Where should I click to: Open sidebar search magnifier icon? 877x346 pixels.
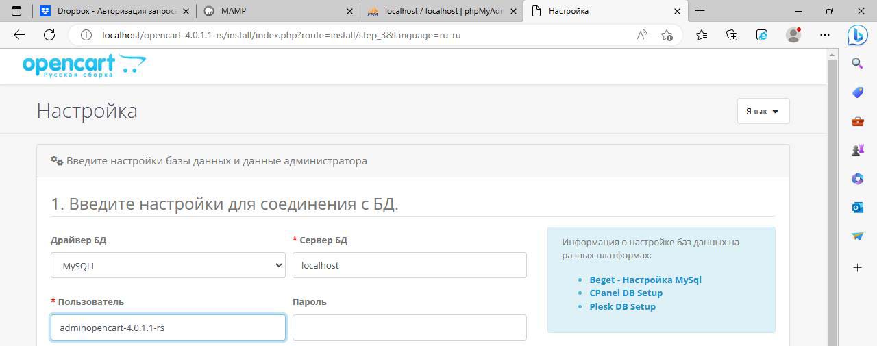coord(857,64)
